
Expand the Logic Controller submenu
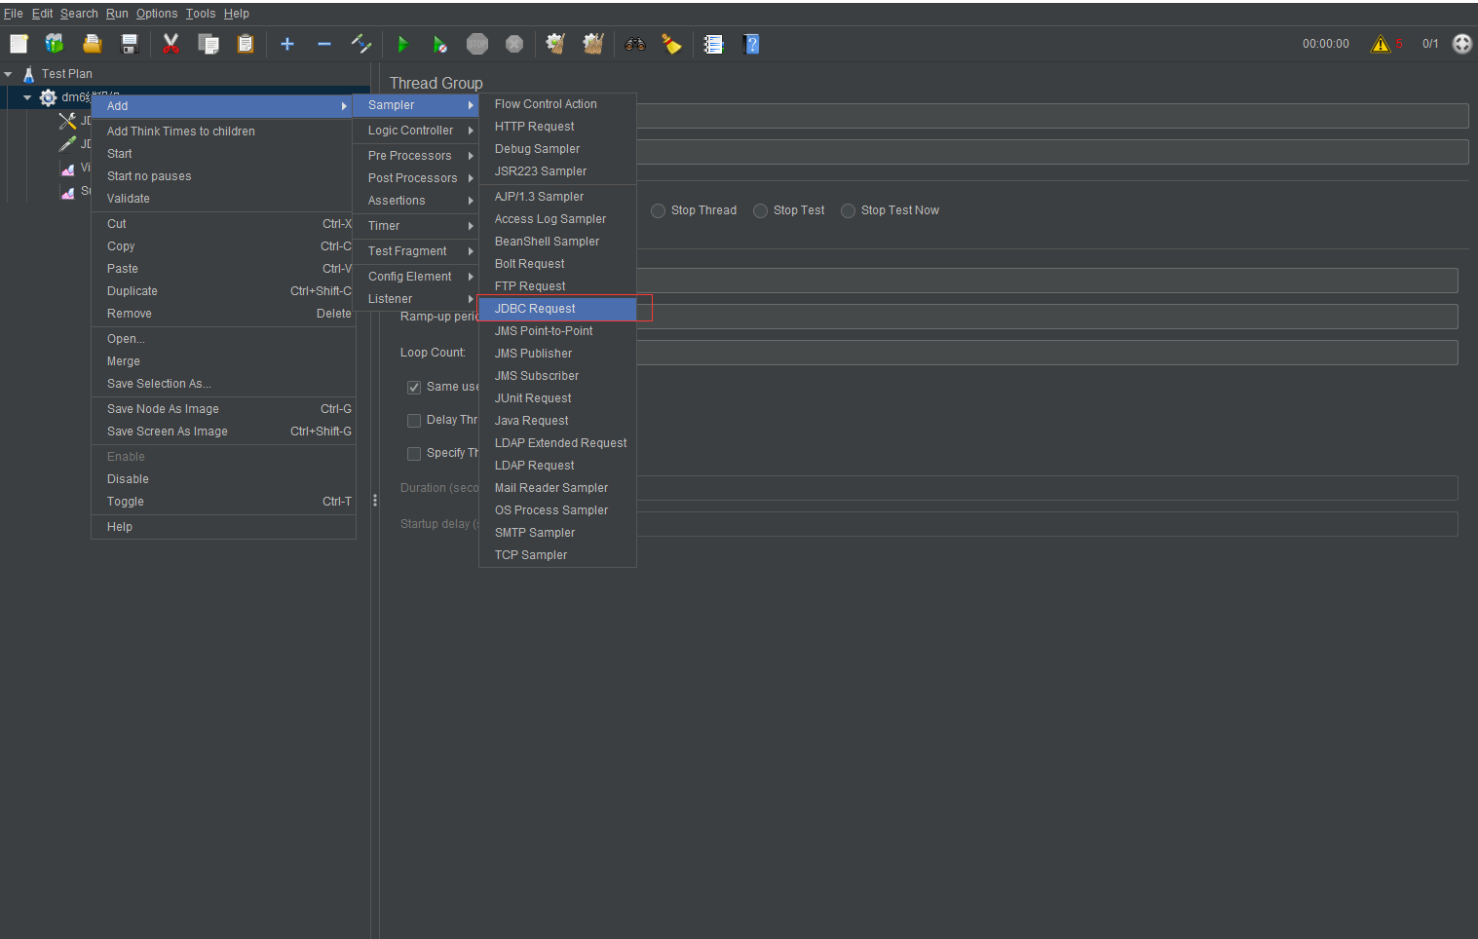[x=416, y=131]
